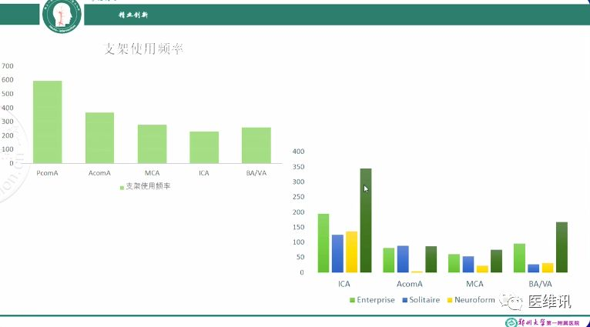
Task: Click the blue Solitaire bar for BA/VA
Action: click(x=534, y=268)
